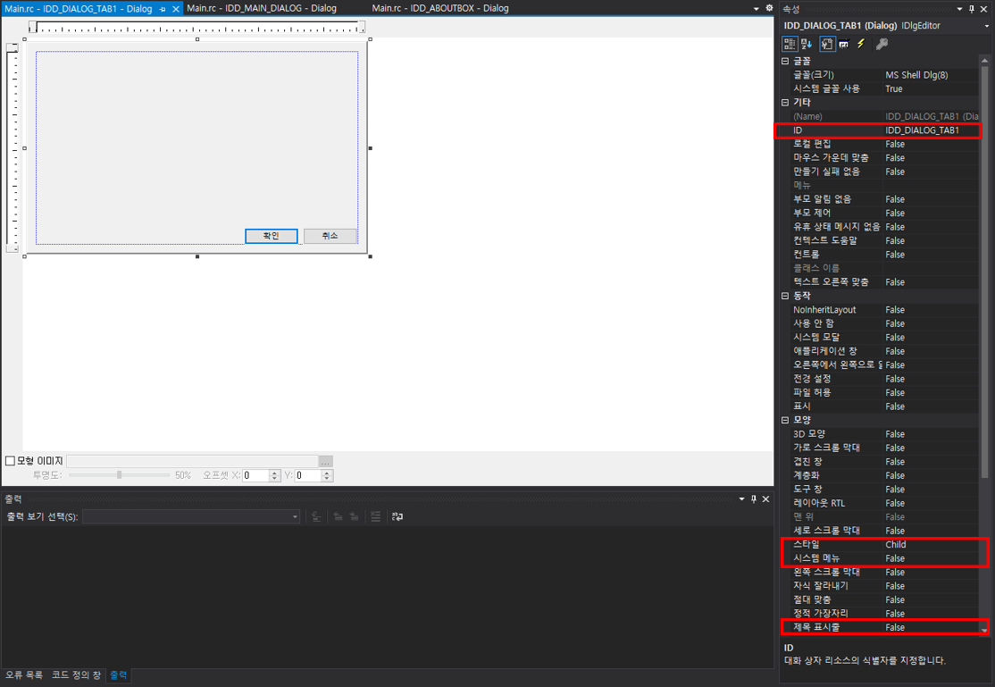Enable the 모형 이미지 checkbox
Screen dimensions: 995x687
coord(10,461)
